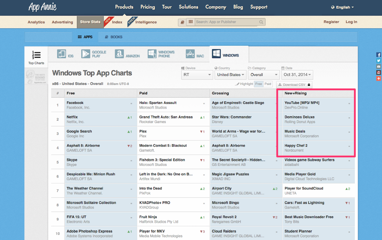Viewport: 382px width, 240px height.
Task: Share via red Gmail icon
Action: (378, 73)
